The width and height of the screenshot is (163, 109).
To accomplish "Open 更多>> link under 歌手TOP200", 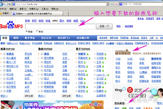I will 79,96.
